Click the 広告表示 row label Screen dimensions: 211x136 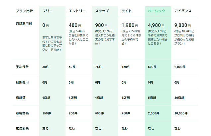point(22,129)
